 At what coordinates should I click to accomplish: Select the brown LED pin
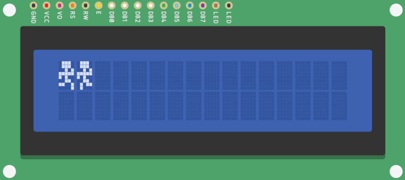pyautogui.click(x=216, y=6)
